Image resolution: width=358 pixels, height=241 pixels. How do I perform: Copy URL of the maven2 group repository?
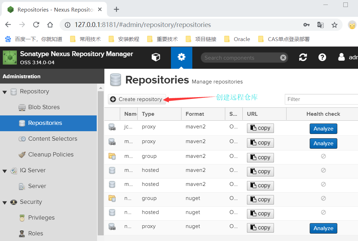tap(260, 158)
